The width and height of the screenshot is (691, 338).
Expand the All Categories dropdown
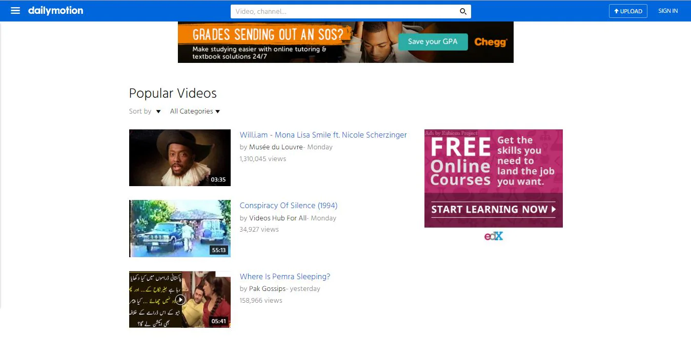click(195, 111)
